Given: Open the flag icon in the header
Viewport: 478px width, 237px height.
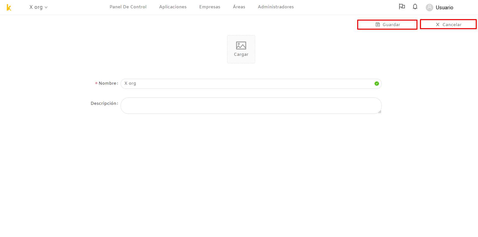Looking at the screenshot, I should (402, 7).
